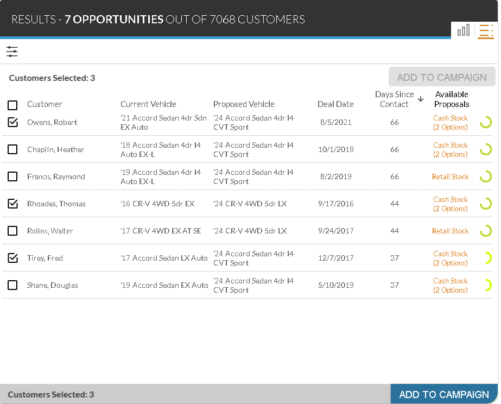Select the list view icon
Image resolution: width=501 pixels, height=404 pixels.
click(485, 31)
